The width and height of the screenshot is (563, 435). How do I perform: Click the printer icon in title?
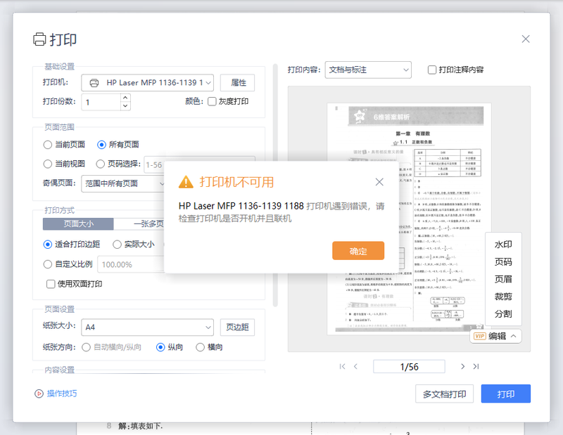pos(39,39)
